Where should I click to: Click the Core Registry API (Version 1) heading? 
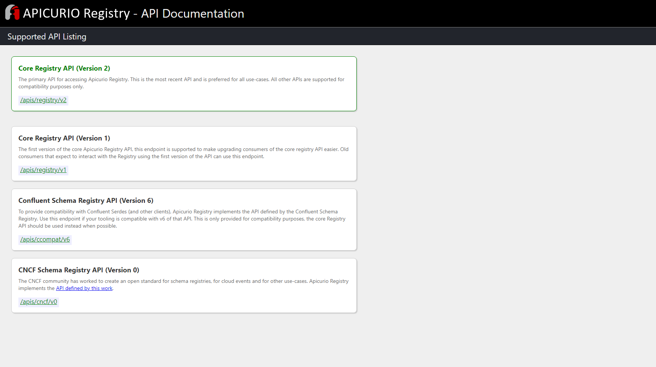tap(64, 138)
